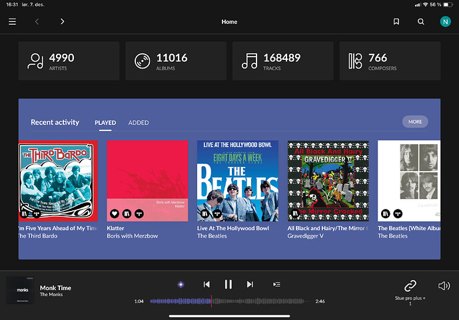Tap the Wi-Fi icon in status bar

point(425,5)
